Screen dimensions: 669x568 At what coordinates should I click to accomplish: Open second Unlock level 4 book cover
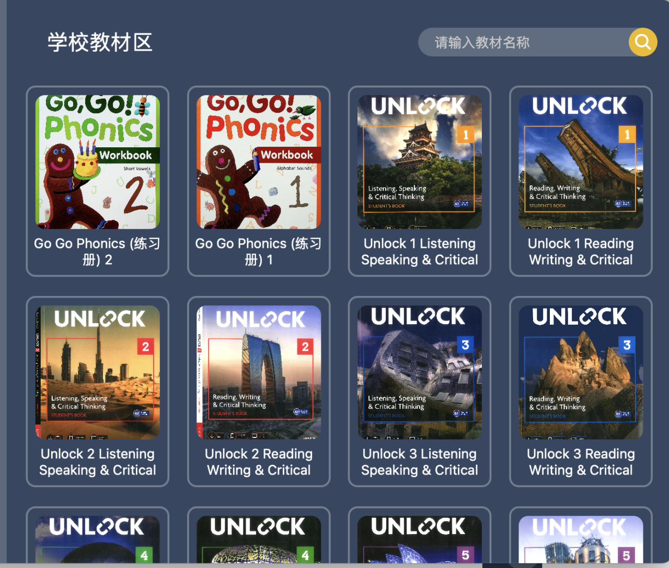[259, 539]
